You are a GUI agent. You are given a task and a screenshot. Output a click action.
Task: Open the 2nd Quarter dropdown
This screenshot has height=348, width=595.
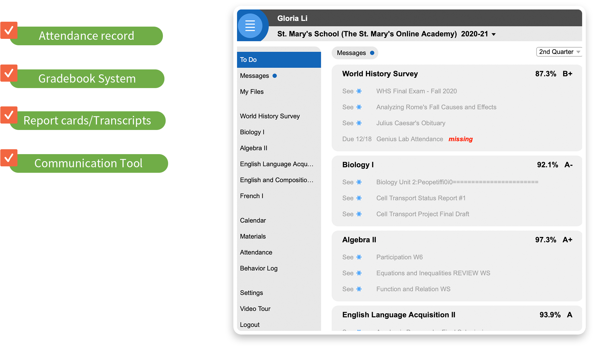click(x=559, y=52)
